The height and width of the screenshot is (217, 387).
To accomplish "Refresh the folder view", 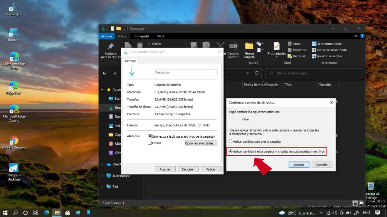I will (x=256, y=73).
